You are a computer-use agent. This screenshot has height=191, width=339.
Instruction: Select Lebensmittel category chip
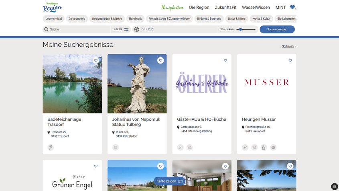coord(54,18)
